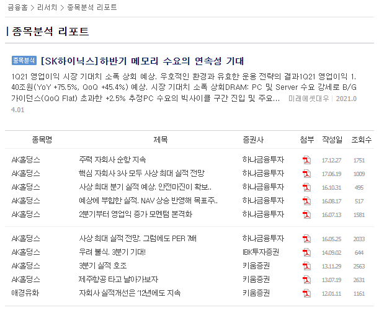Screen dimensions: 379x310
Task: Open PDF for 사상 최대 분기 실적 예상 report
Action: (306, 187)
